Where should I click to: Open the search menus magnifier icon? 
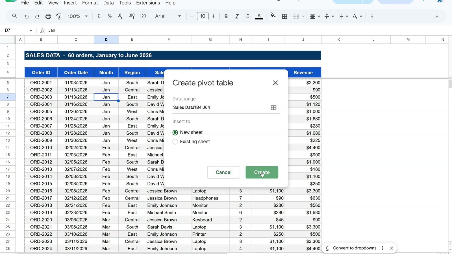[15, 16]
